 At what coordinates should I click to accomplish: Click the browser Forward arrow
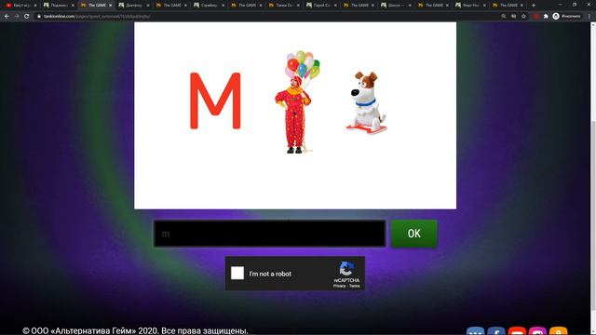click(x=17, y=17)
